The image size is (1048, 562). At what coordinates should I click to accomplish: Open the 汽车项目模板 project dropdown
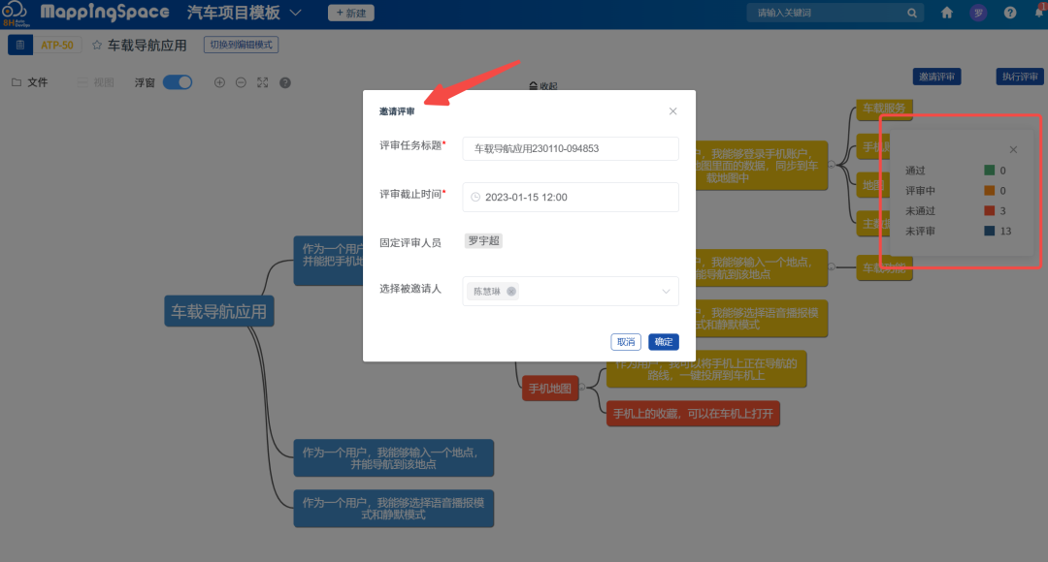click(x=295, y=13)
